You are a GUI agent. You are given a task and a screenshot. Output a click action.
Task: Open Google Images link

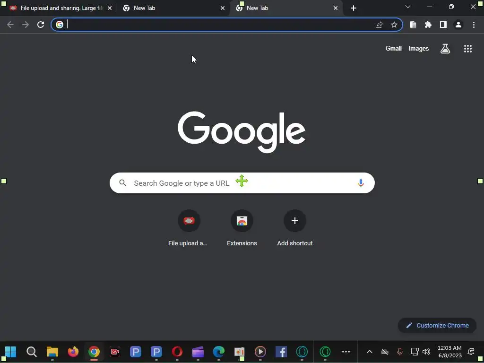pyautogui.click(x=419, y=49)
